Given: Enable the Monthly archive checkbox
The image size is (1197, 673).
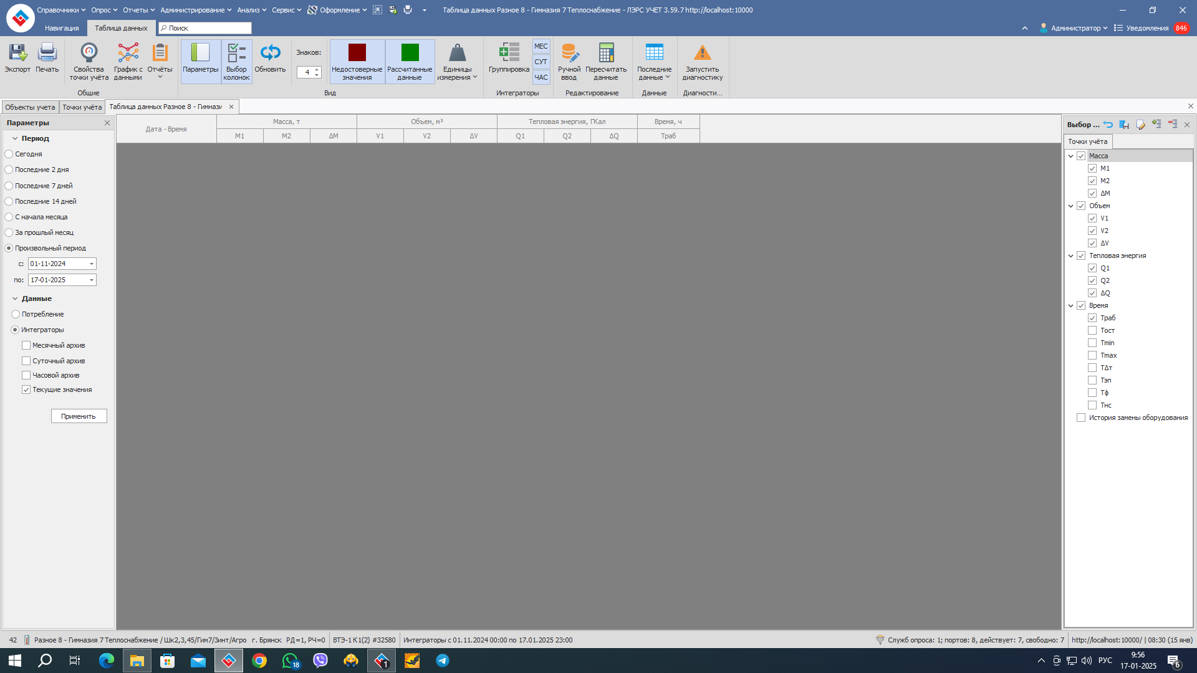Looking at the screenshot, I should [x=26, y=345].
